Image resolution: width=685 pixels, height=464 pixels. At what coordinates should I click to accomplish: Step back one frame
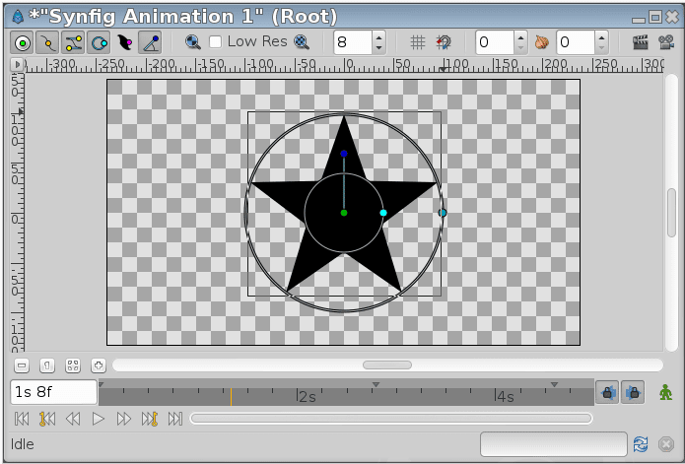coord(73,419)
